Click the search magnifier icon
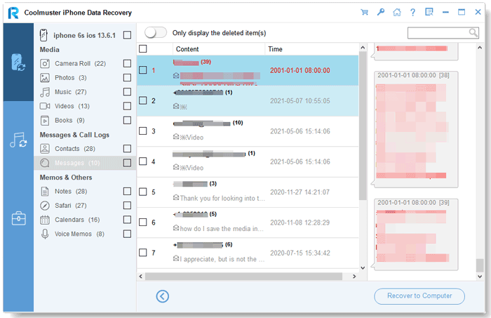 click(x=473, y=32)
